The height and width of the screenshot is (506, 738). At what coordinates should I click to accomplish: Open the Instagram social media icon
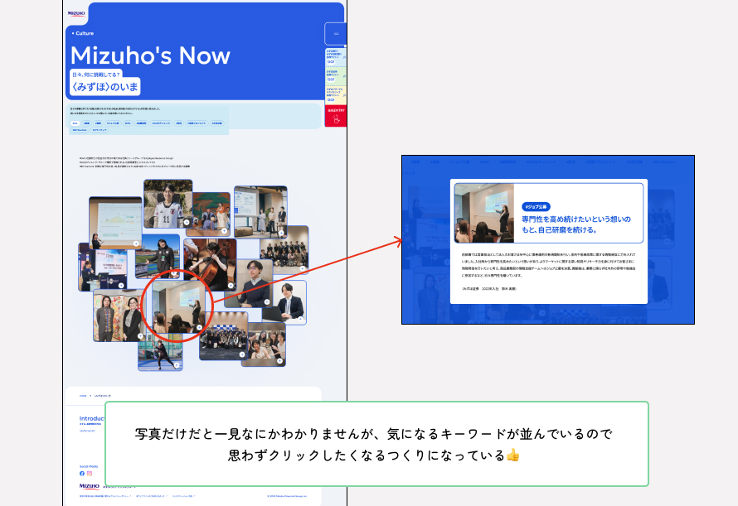[x=90, y=474]
